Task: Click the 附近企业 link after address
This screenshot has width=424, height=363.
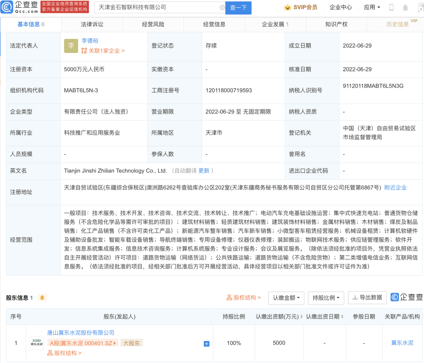Action: (395, 188)
